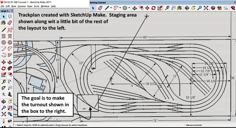
Task: Click the Make Component tool icon
Action: (x=10, y=17)
